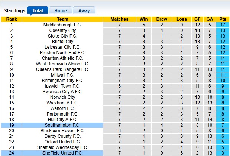Open the Swansea City A.F.C. link

(62, 92)
